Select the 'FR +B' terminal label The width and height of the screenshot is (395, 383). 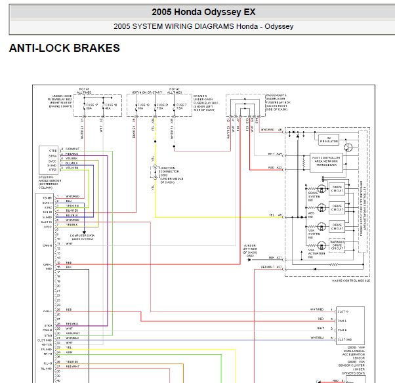coord(48,353)
